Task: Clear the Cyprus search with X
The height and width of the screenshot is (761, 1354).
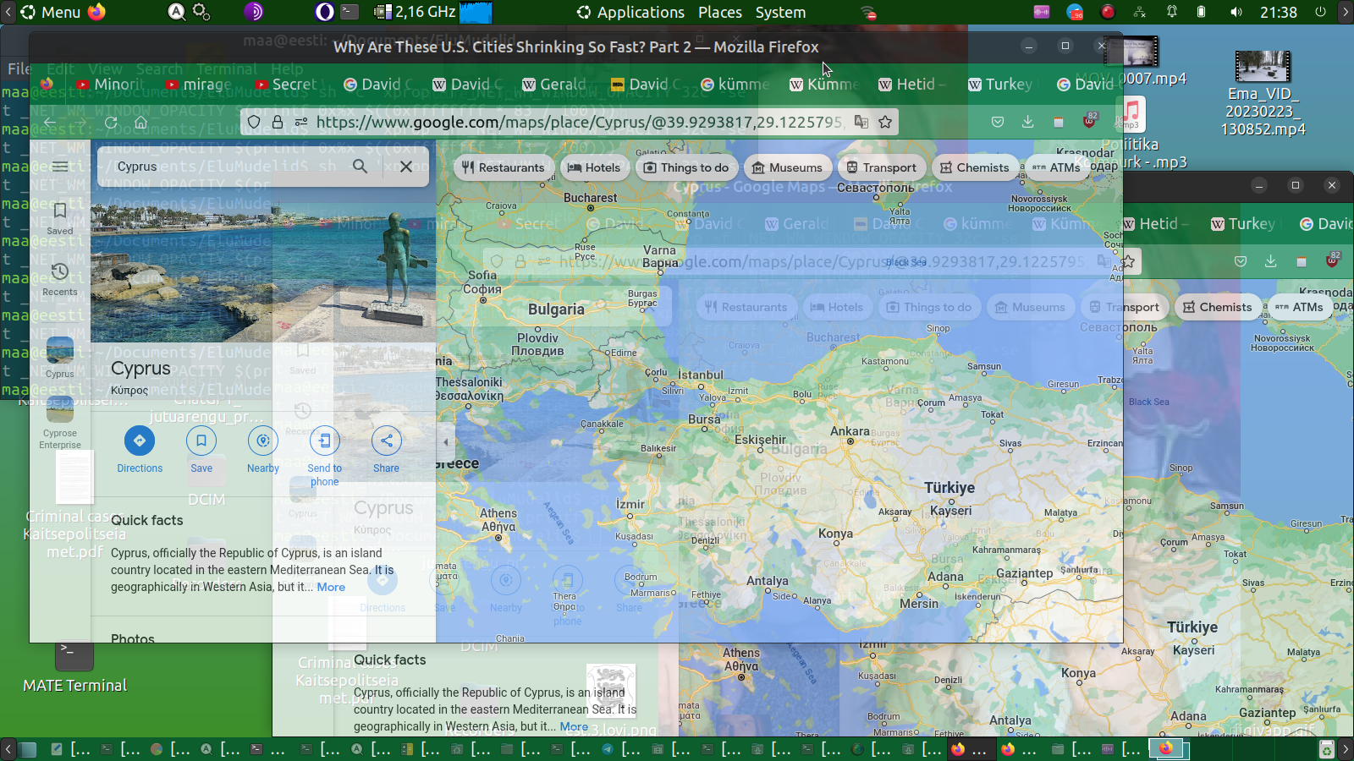Action: (406, 167)
